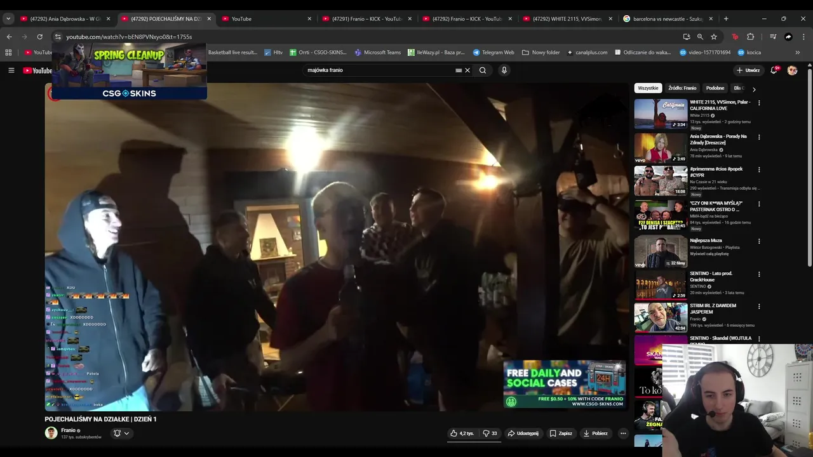Screen dimensions: 813x457
Task: Open options for Ania Dąbrowska Porady Na Zdrady
Action: pyautogui.click(x=758, y=137)
